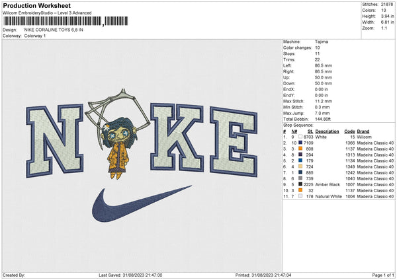Click the code "1366" in row 2
The height and width of the screenshot is (280, 397).
pyautogui.click(x=350, y=143)
